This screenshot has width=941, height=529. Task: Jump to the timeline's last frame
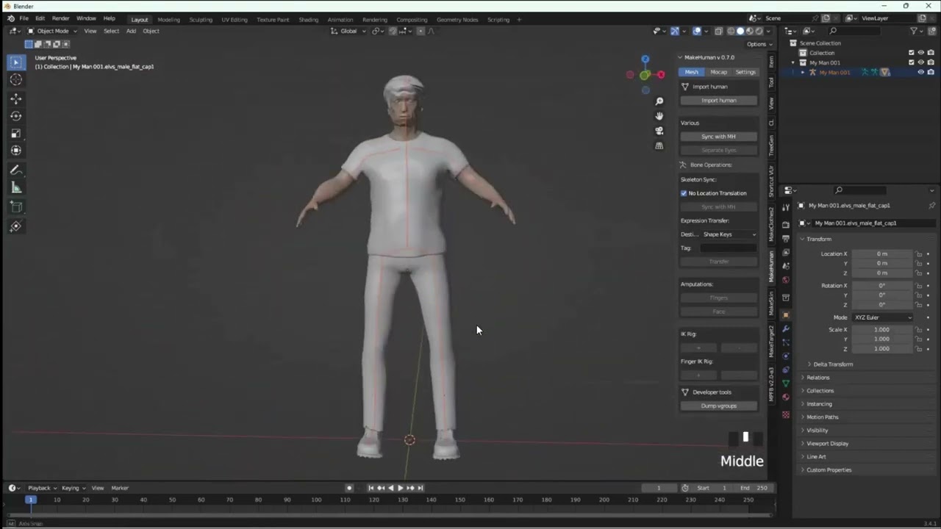tap(420, 488)
